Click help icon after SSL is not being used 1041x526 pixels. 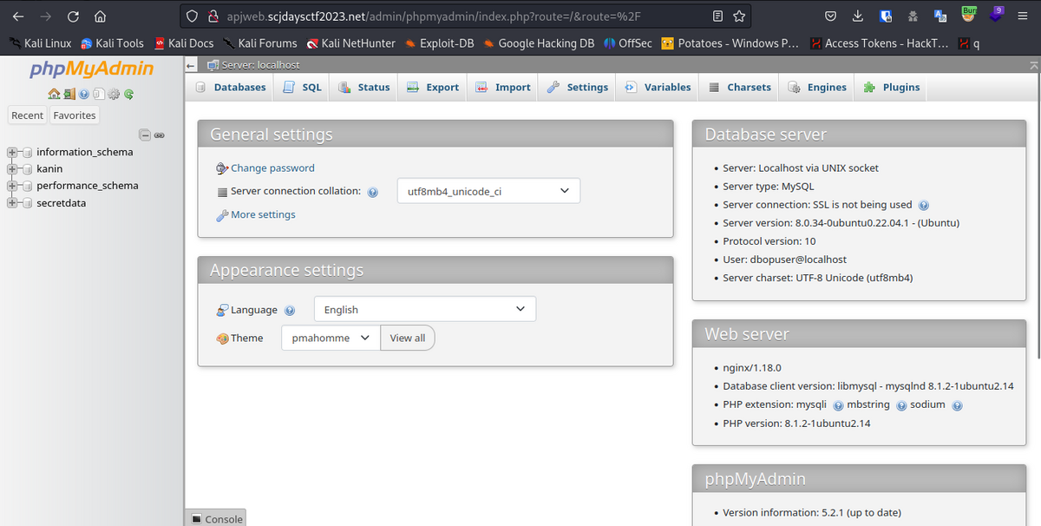pyautogui.click(x=924, y=206)
